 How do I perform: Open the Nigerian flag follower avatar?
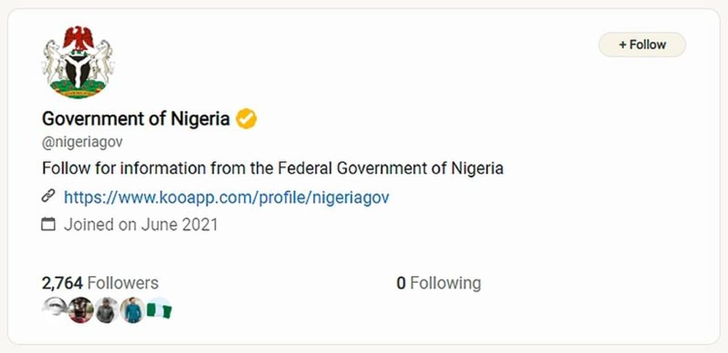coord(159,310)
